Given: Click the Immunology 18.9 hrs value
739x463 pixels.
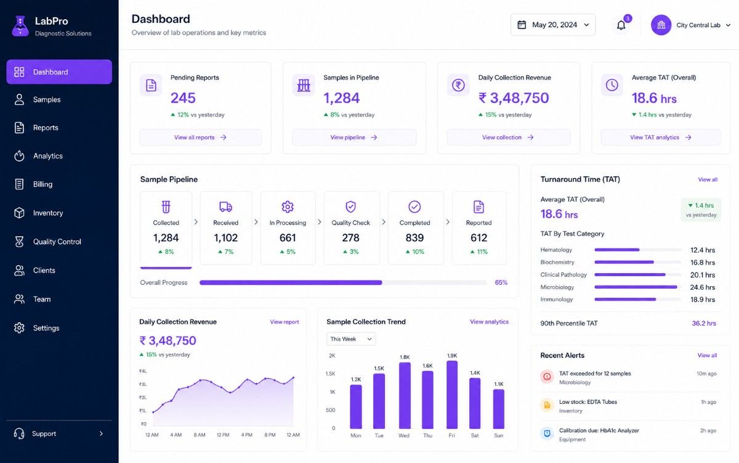Looking at the screenshot, I should click(703, 300).
